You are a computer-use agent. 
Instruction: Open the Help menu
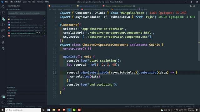coord(47,2)
